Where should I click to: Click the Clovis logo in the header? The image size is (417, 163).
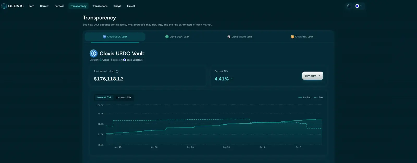pos(13,6)
